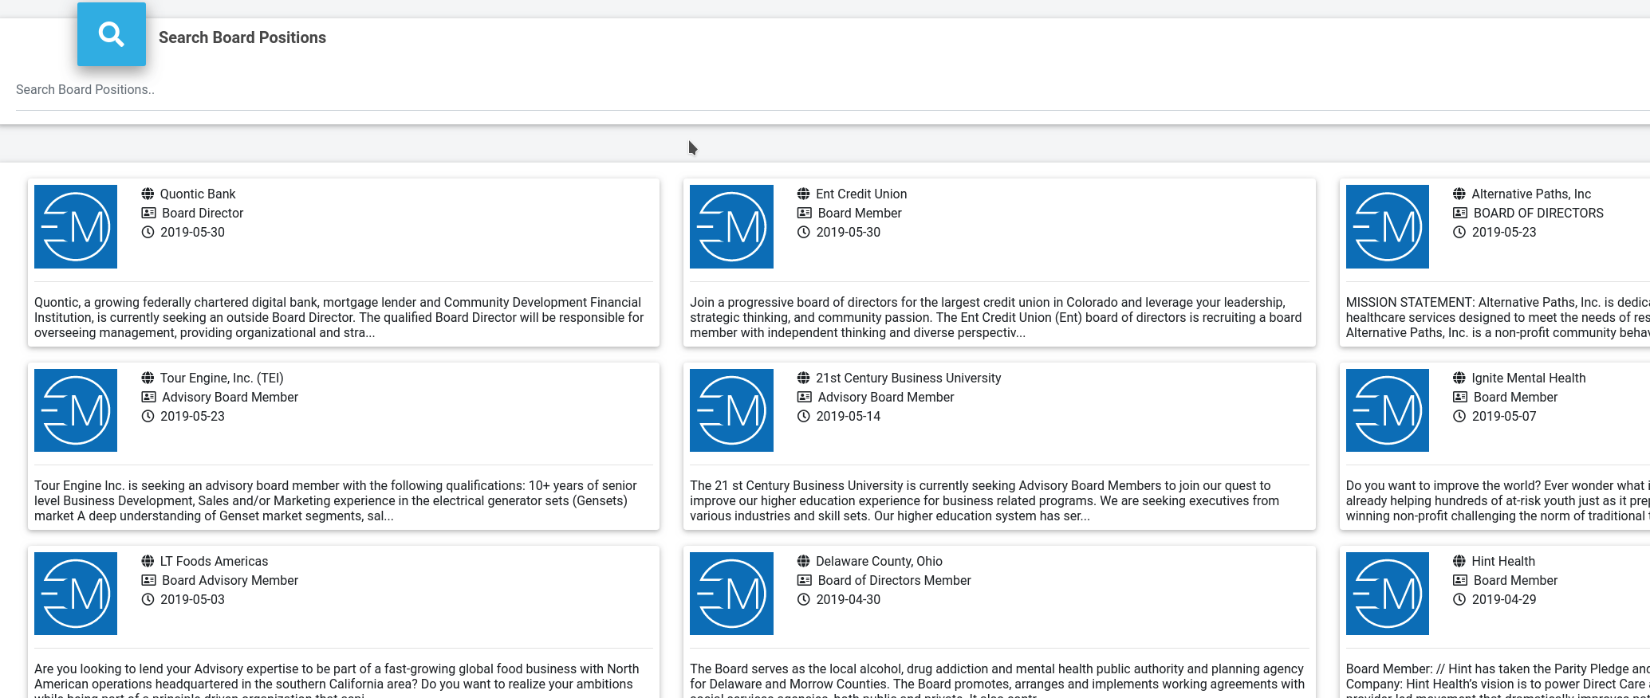Click globe icon beside Hint Health
The width and height of the screenshot is (1650, 698).
[x=1459, y=561]
